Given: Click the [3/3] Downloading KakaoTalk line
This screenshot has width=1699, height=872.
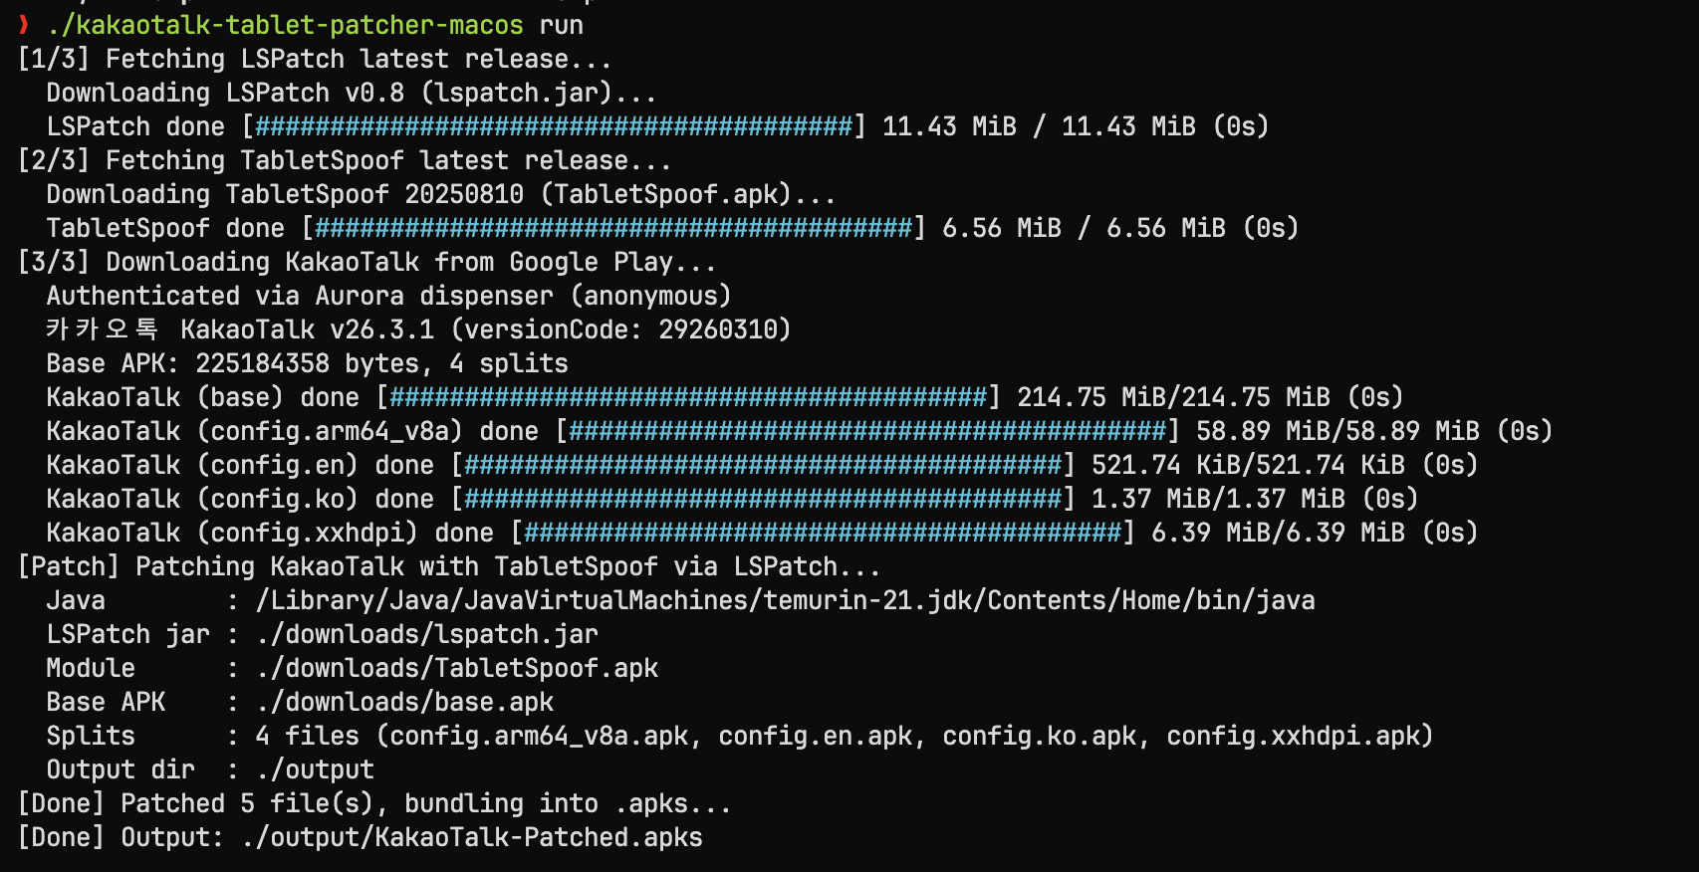Looking at the screenshot, I should tap(367, 262).
